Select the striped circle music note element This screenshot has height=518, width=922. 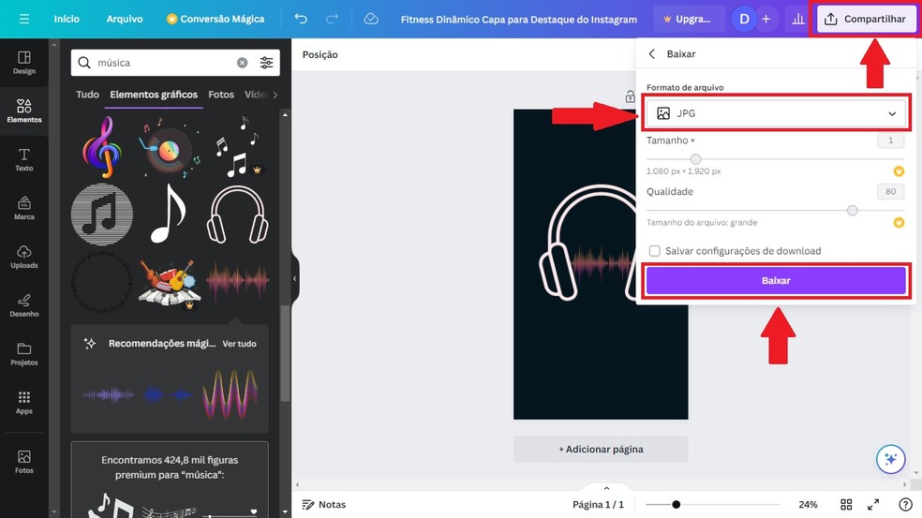[x=102, y=214]
